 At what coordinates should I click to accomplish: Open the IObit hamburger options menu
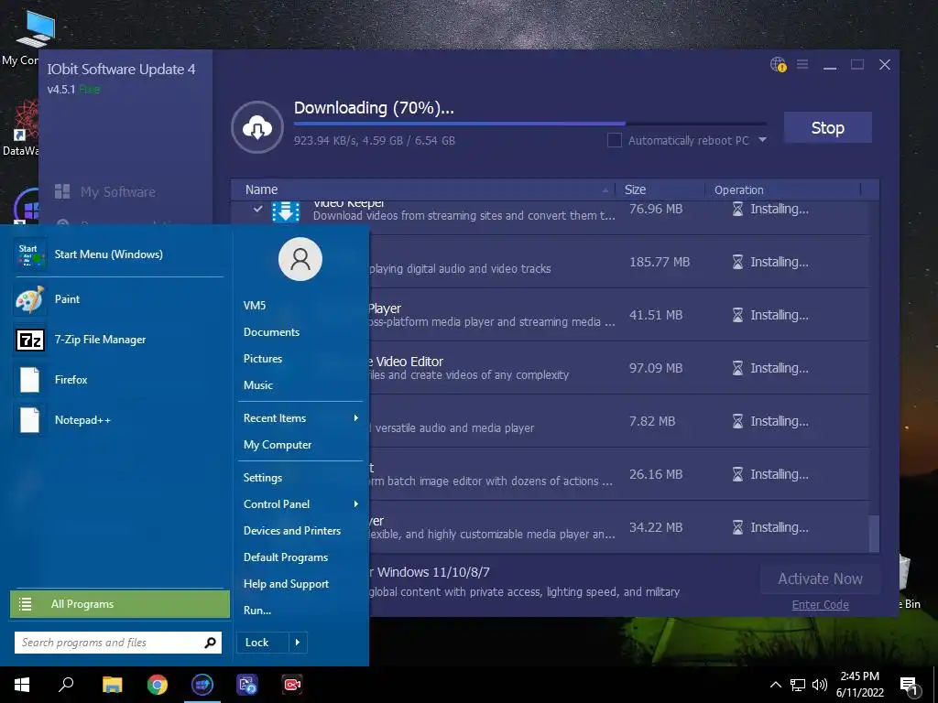(802, 64)
